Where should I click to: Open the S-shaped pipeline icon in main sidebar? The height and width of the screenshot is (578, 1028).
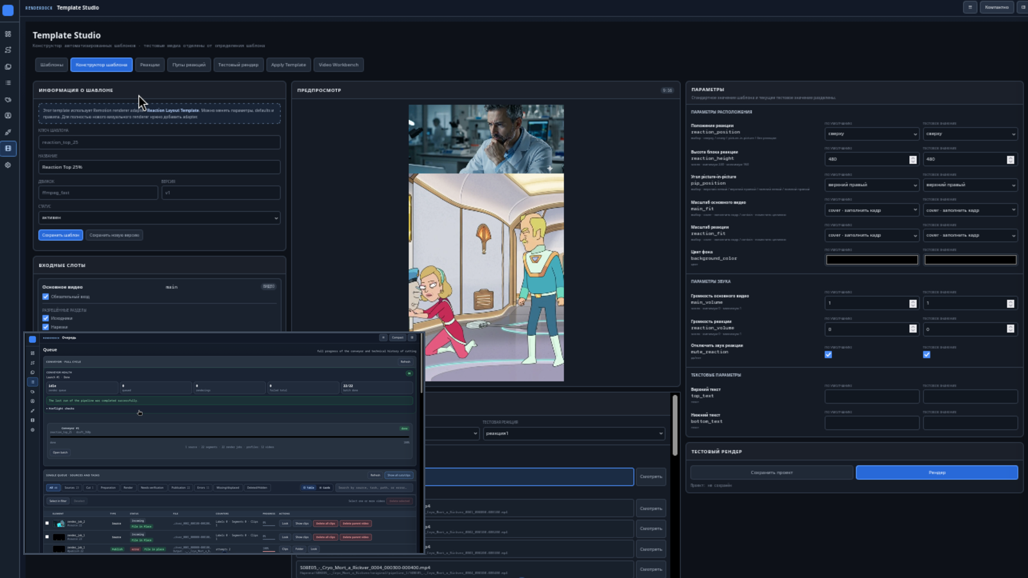8,50
